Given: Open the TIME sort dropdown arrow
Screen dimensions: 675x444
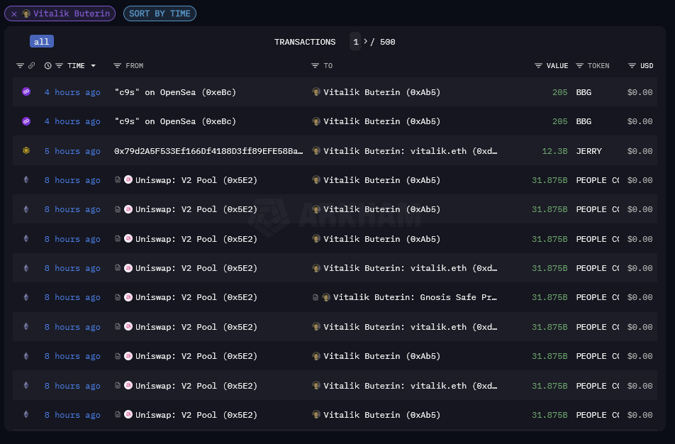Looking at the screenshot, I should 93,65.
